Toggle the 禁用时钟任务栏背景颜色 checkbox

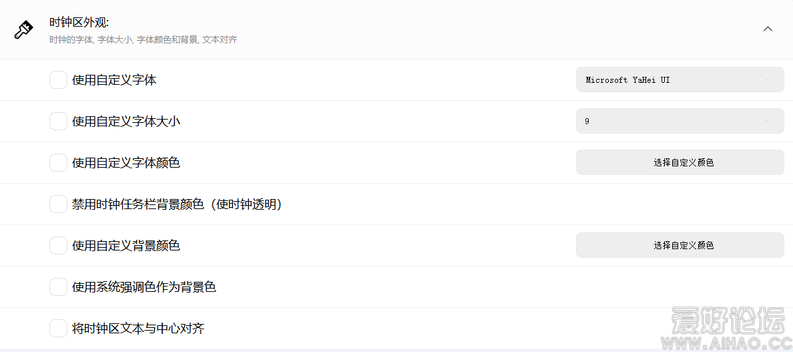click(58, 204)
